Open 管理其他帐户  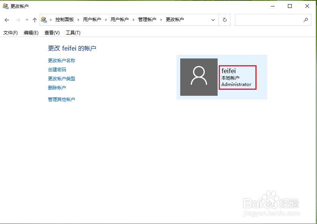pyautogui.click(x=62, y=99)
